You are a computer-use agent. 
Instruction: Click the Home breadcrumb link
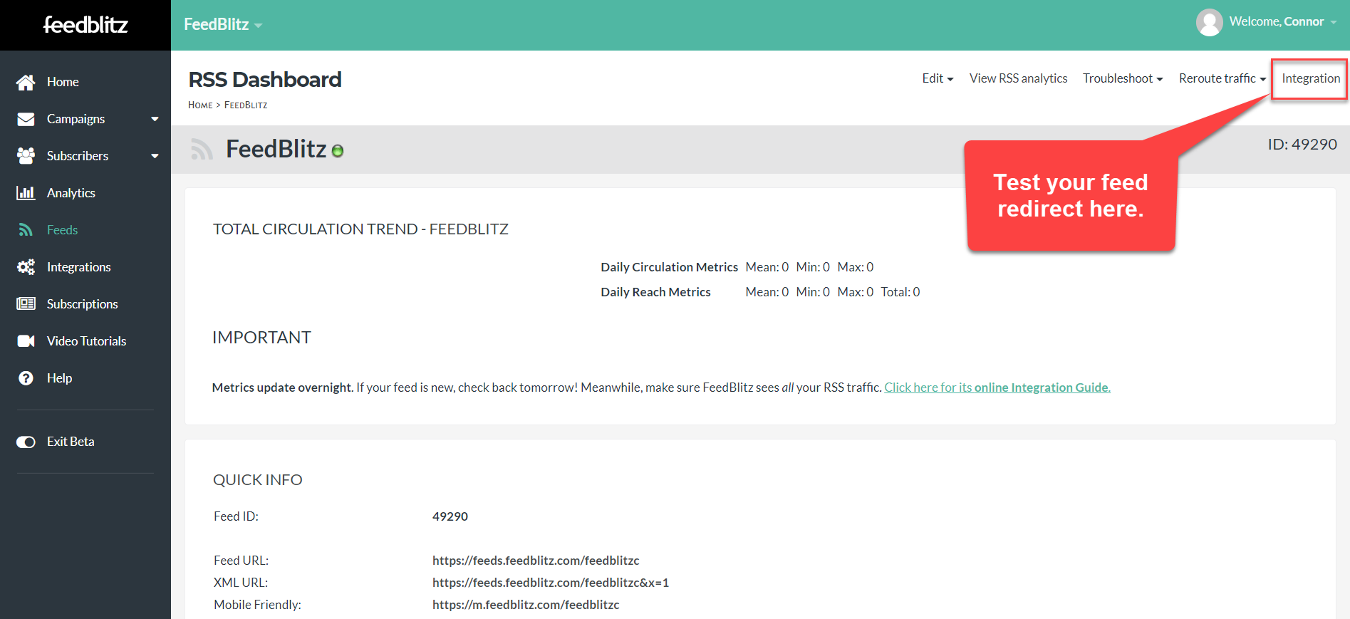point(200,105)
